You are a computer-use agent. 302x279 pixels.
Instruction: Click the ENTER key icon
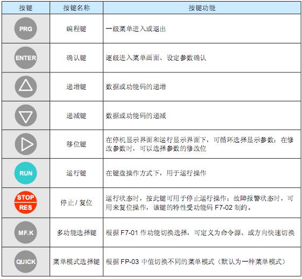26,58
